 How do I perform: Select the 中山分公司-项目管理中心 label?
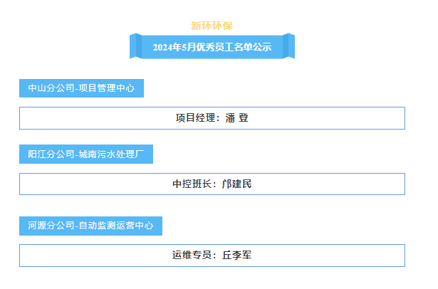pyautogui.click(x=81, y=88)
